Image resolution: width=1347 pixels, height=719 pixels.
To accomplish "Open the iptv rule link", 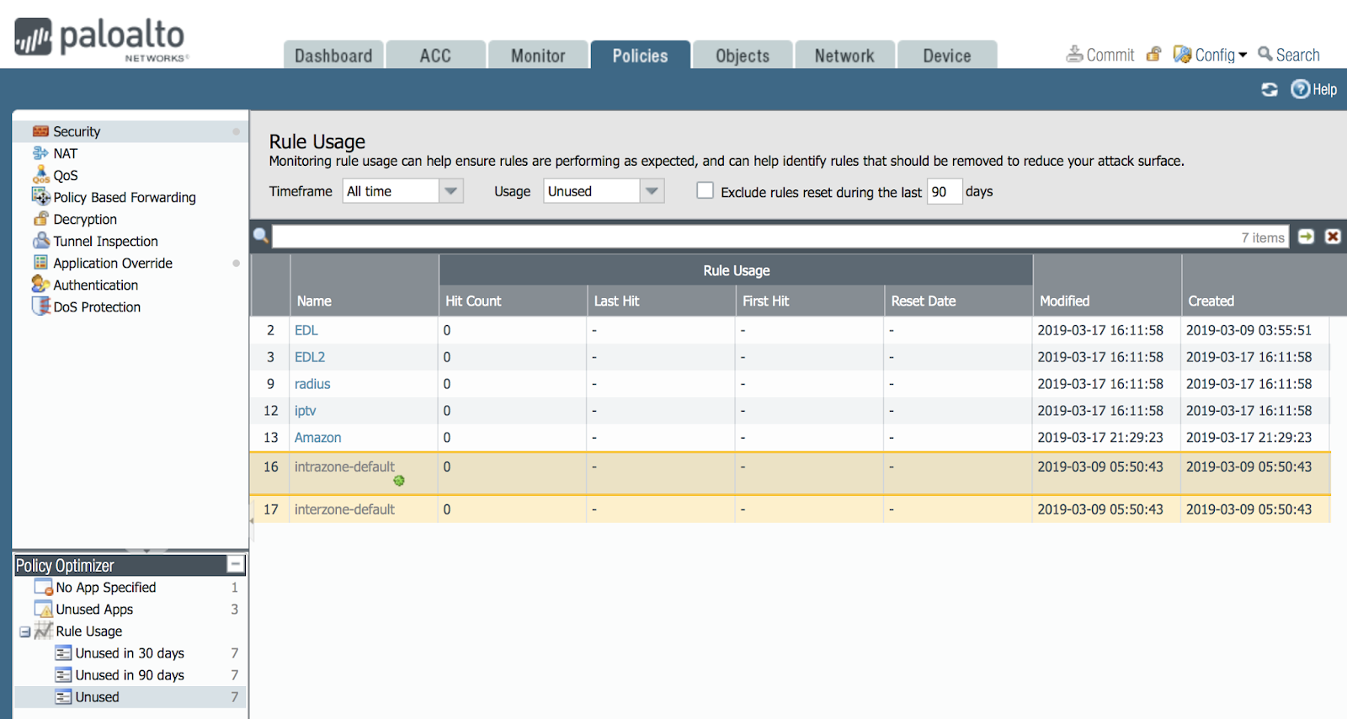I will coord(305,411).
